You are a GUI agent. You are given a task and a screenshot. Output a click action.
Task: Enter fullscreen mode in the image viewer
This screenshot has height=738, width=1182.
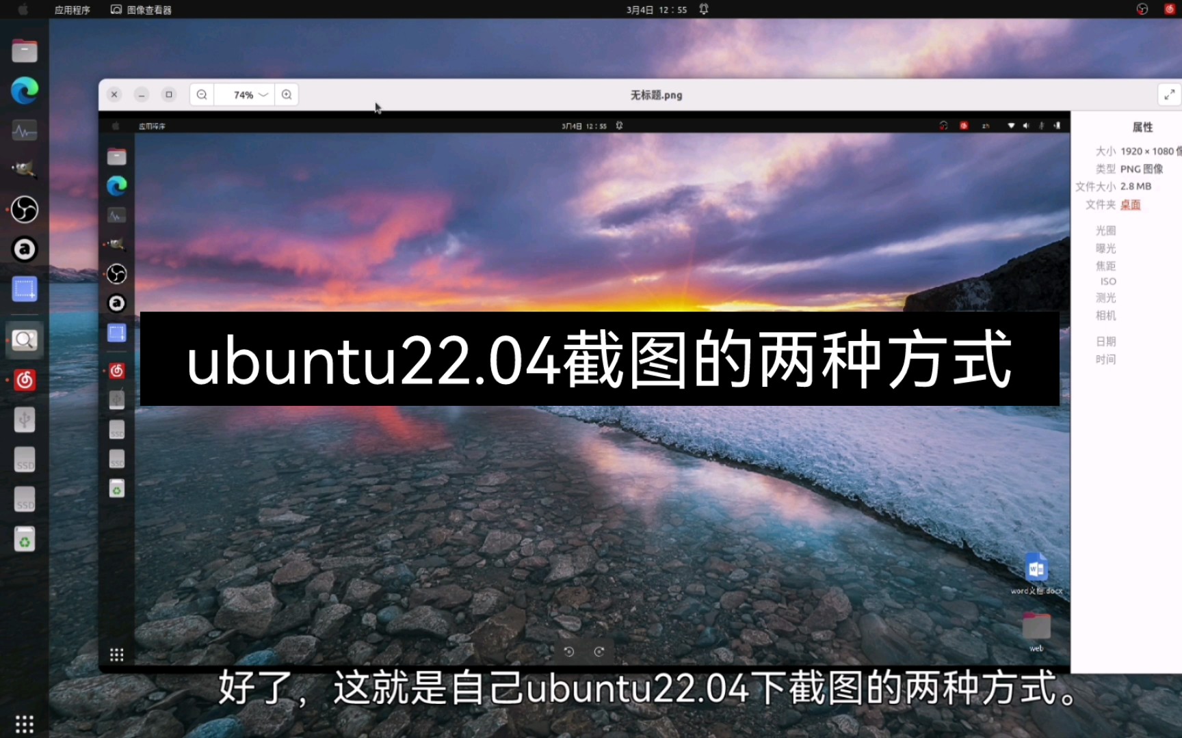pyautogui.click(x=1169, y=94)
